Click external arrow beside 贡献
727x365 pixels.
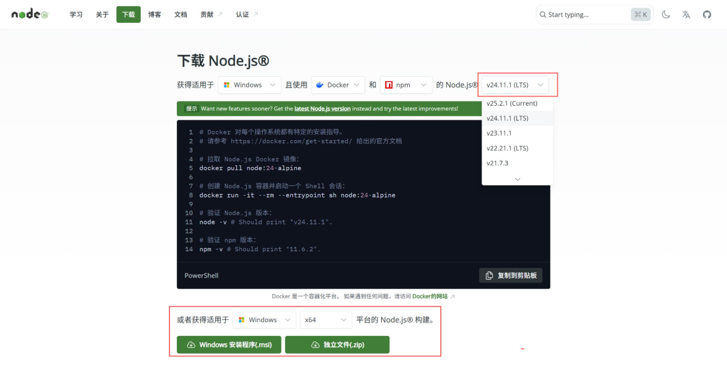click(x=220, y=15)
